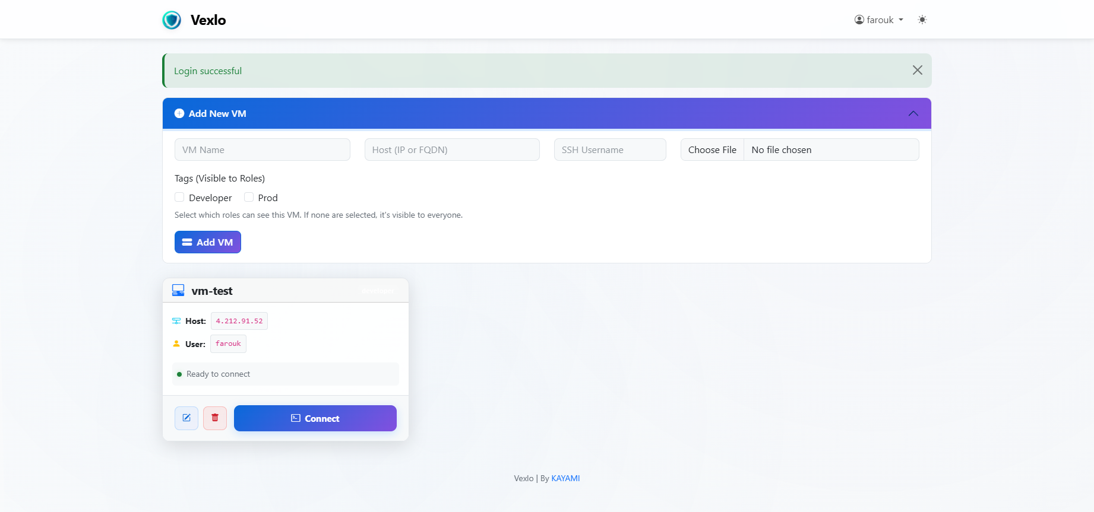The width and height of the screenshot is (1094, 512).
Task: Click the vm-test card title
Action: [212, 291]
